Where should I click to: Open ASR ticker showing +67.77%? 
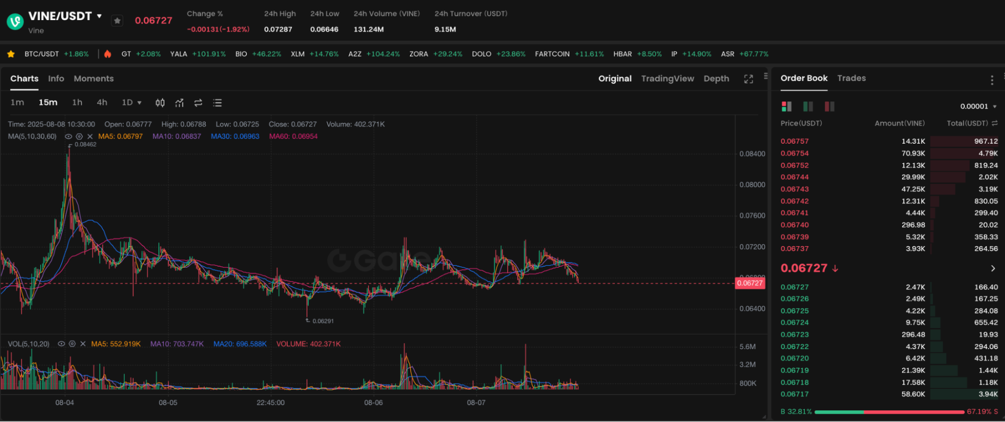pyautogui.click(x=745, y=54)
